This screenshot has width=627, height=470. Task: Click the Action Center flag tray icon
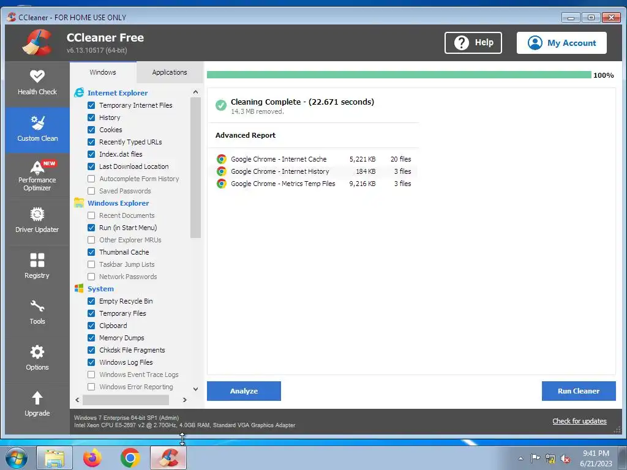(x=535, y=458)
